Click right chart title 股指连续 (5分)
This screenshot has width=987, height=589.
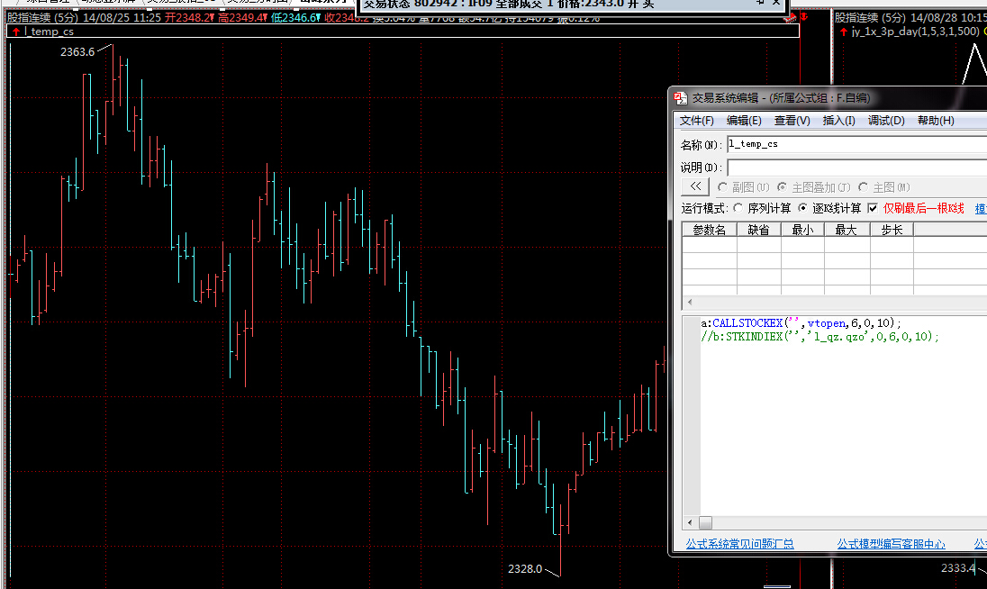[x=870, y=18]
